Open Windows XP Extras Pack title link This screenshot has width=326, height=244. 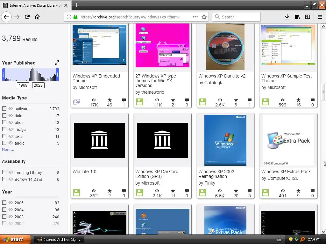[286, 172]
